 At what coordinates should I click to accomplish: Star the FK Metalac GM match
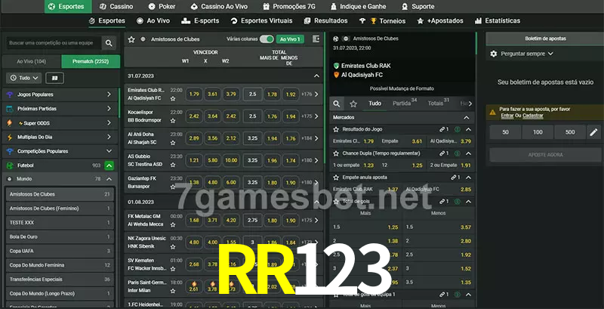(173, 224)
